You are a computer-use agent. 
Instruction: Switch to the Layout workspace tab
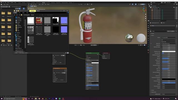point(19,2)
